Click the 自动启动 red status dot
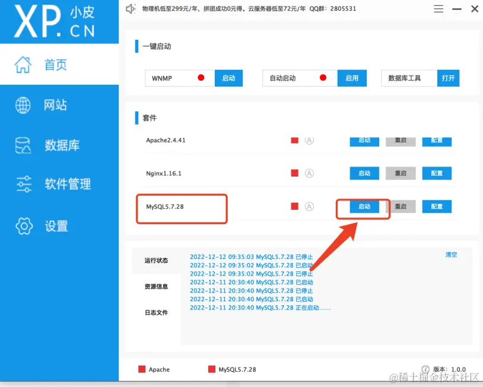 (323, 78)
